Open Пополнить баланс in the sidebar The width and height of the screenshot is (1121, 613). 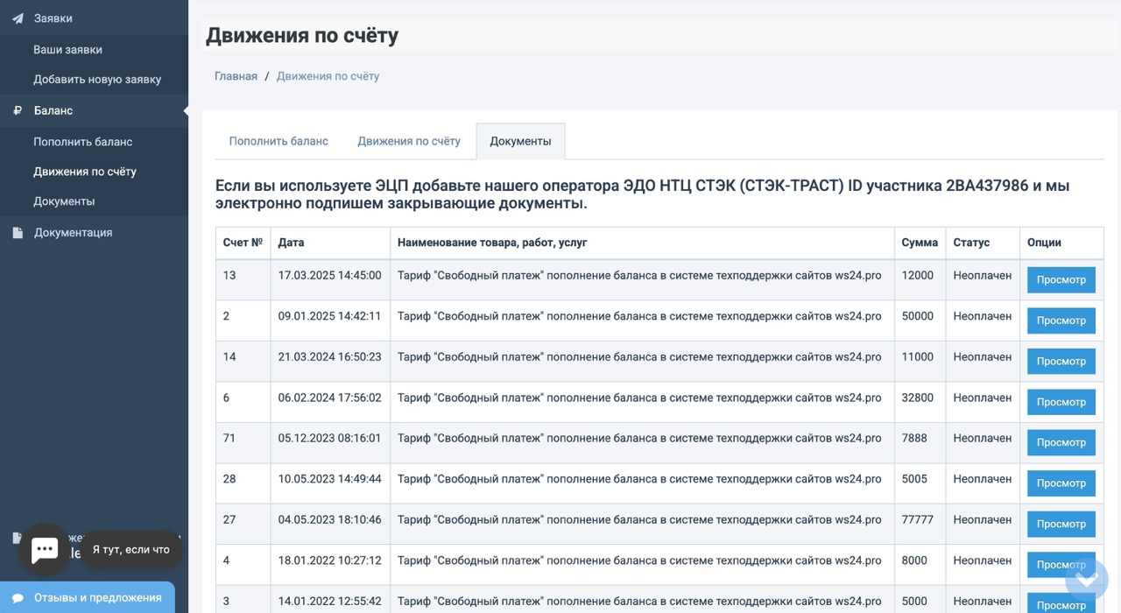(x=82, y=142)
